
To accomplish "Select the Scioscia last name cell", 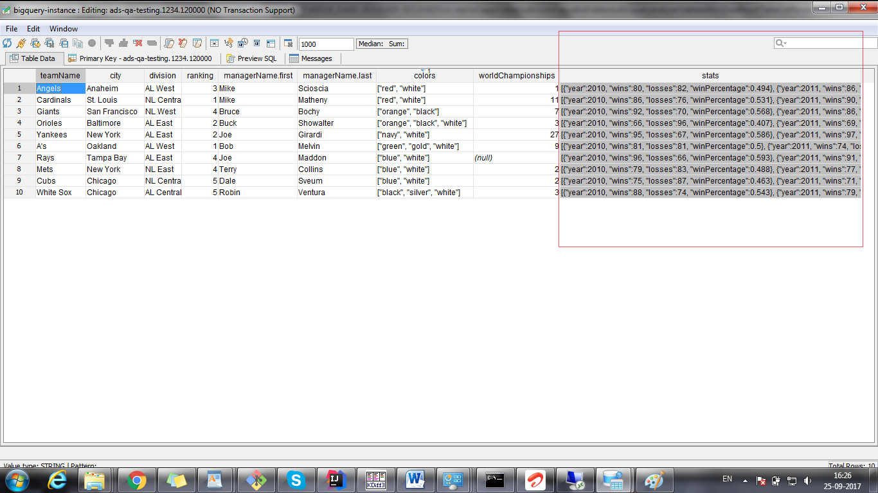I will click(x=337, y=89).
